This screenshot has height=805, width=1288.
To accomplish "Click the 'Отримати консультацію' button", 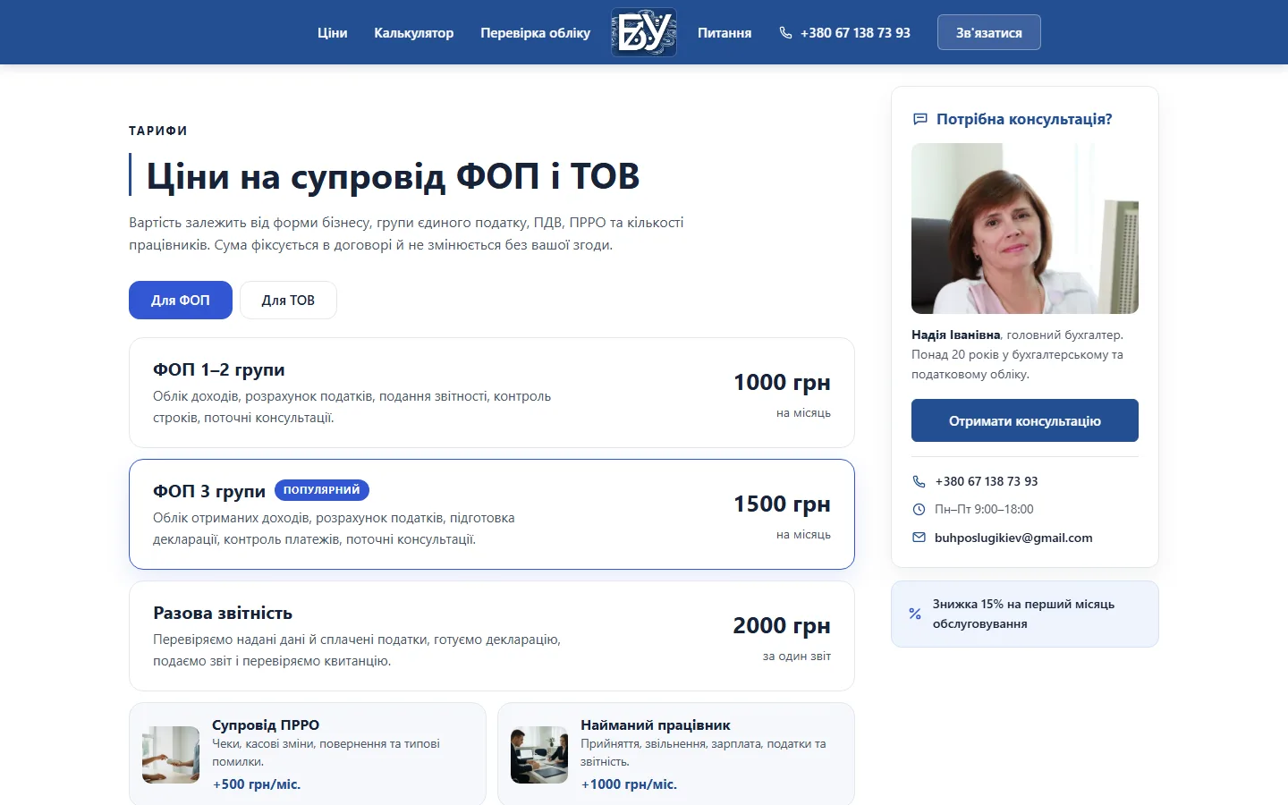I will [1024, 420].
